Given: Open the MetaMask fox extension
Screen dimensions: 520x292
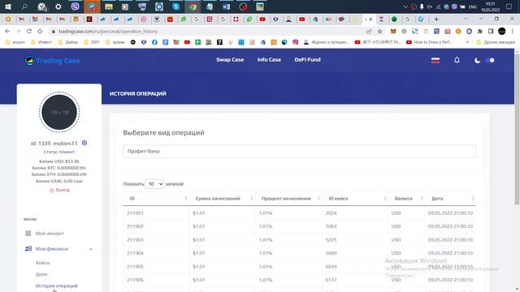Looking at the screenshot, I should pyautogui.click(x=393, y=32).
